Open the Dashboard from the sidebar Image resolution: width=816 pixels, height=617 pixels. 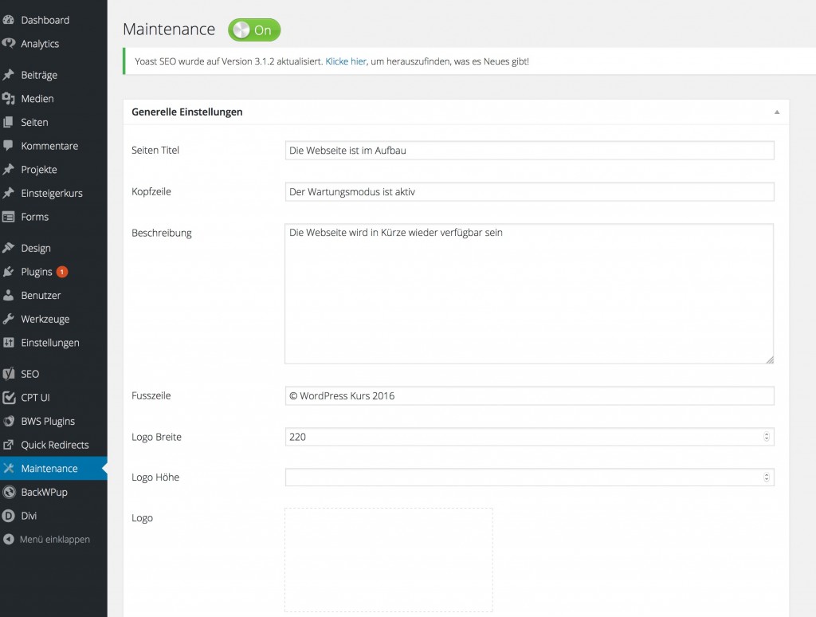pyautogui.click(x=43, y=19)
